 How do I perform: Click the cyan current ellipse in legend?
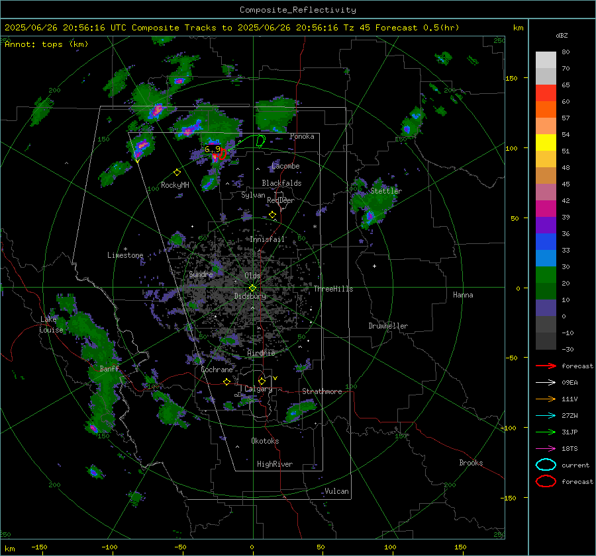point(546,465)
